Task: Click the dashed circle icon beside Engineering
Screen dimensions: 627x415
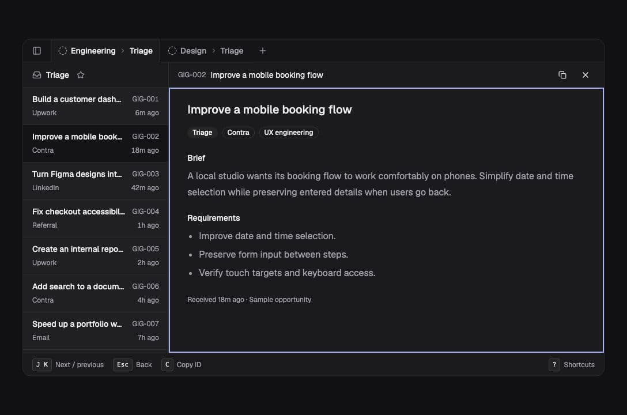Action: tap(63, 51)
